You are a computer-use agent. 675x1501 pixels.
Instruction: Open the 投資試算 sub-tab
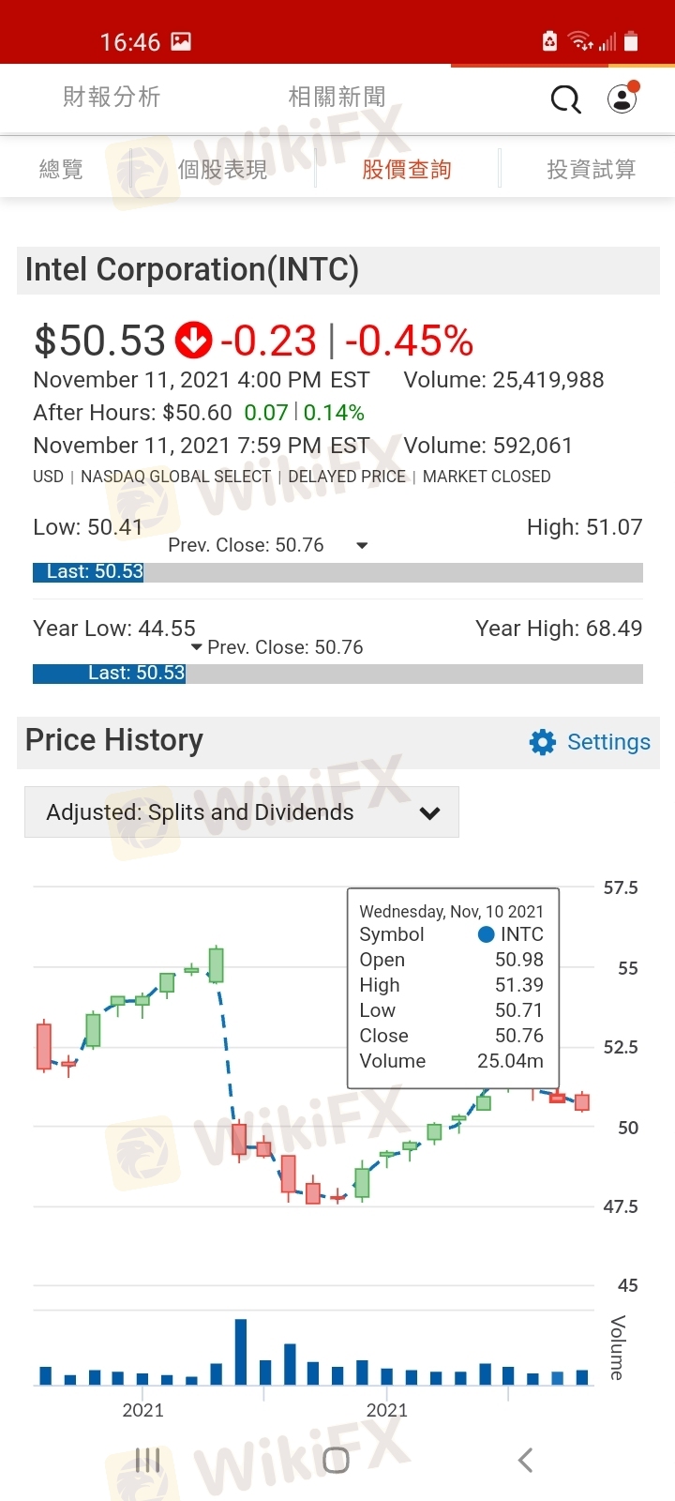[592, 169]
